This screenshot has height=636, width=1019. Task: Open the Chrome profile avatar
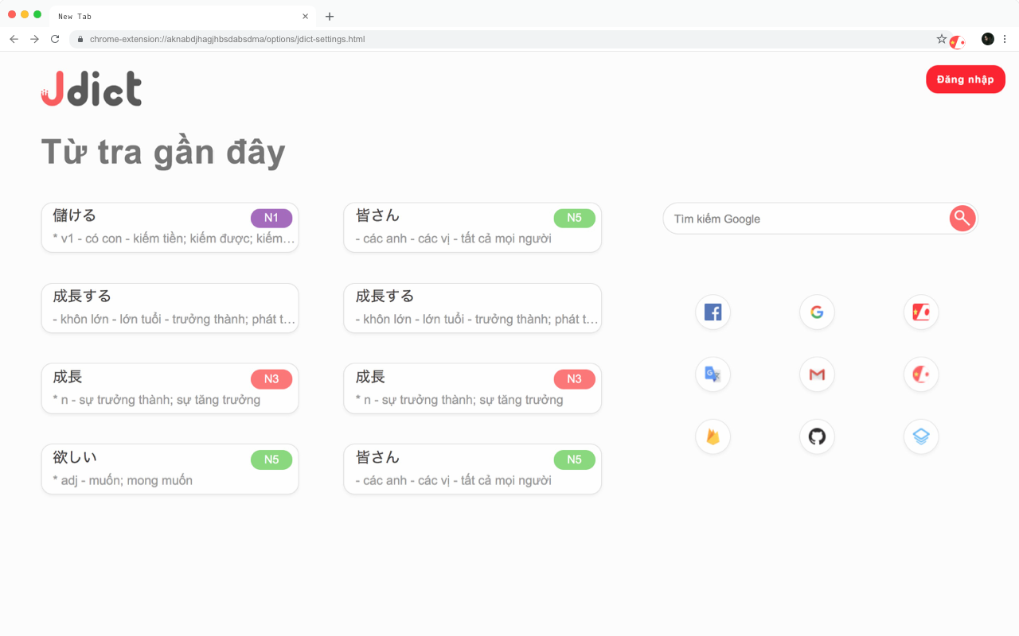[x=988, y=39]
